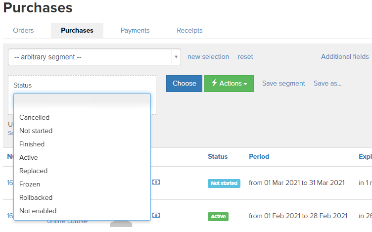The image size is (372, 232).
Task: Go to the Receipts tab
Action: [189, 30]
